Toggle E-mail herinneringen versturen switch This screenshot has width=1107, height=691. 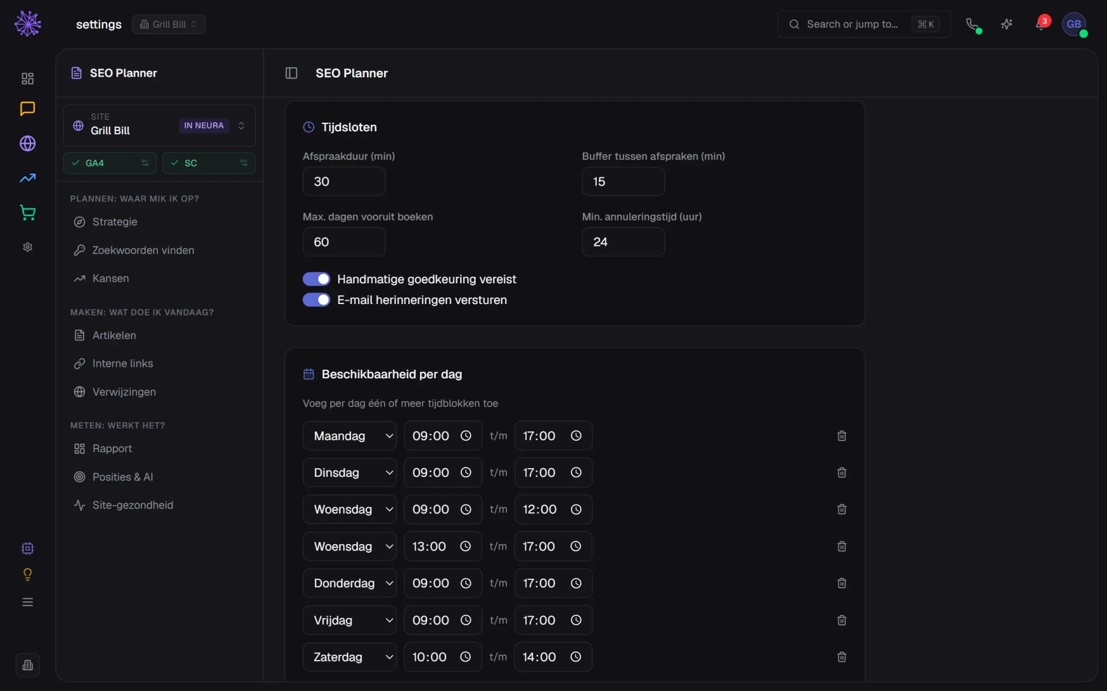click(317, 300)
